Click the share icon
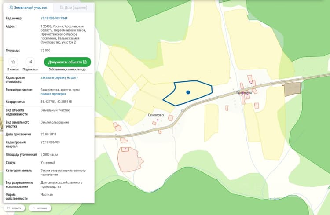Viewport: 330px width, 215px height. [x=30, y=62]
